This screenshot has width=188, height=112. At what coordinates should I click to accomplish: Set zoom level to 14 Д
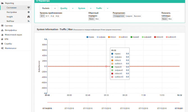pos(57,16)
